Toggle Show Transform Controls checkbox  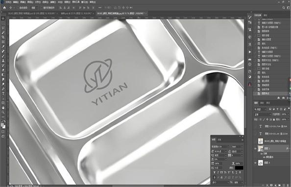click(42, 8)
